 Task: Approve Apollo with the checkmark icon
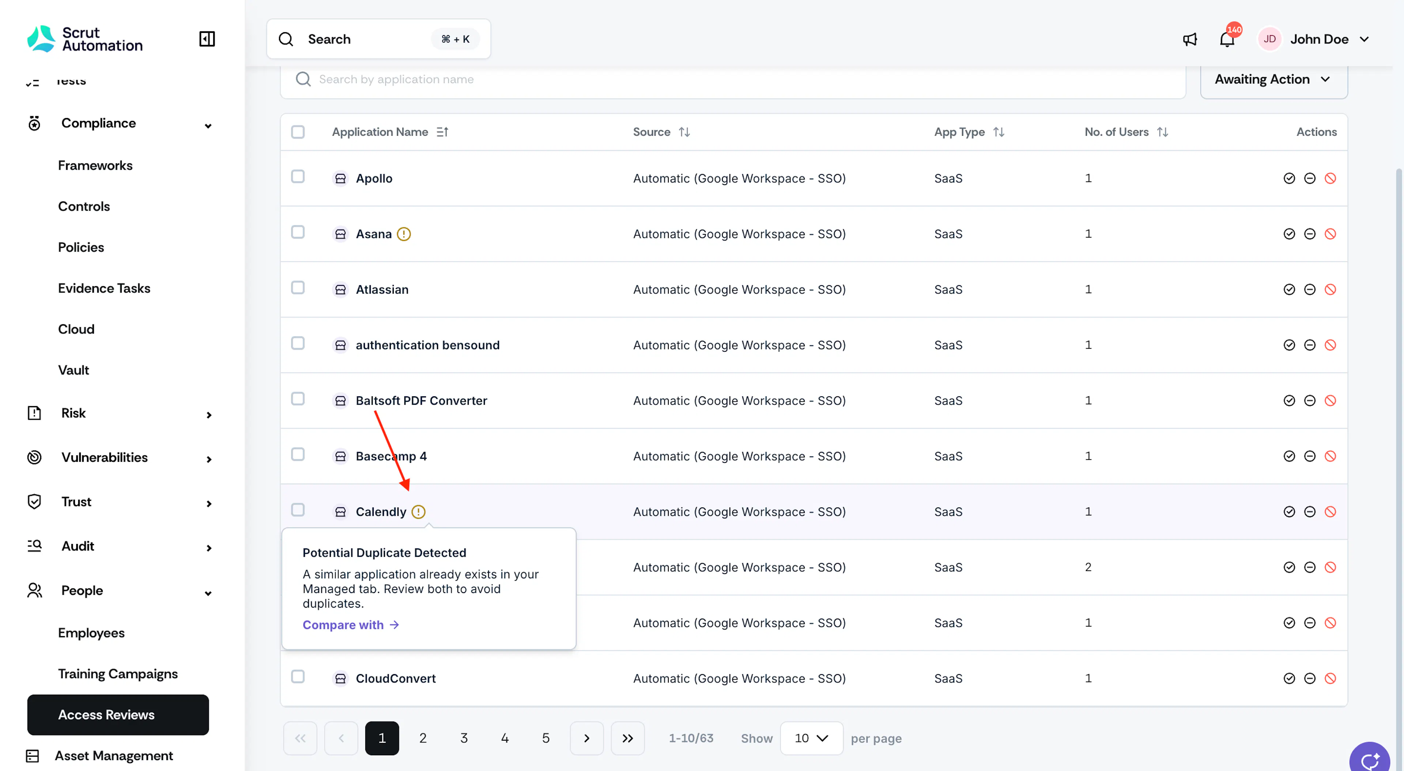(1289, 178)
